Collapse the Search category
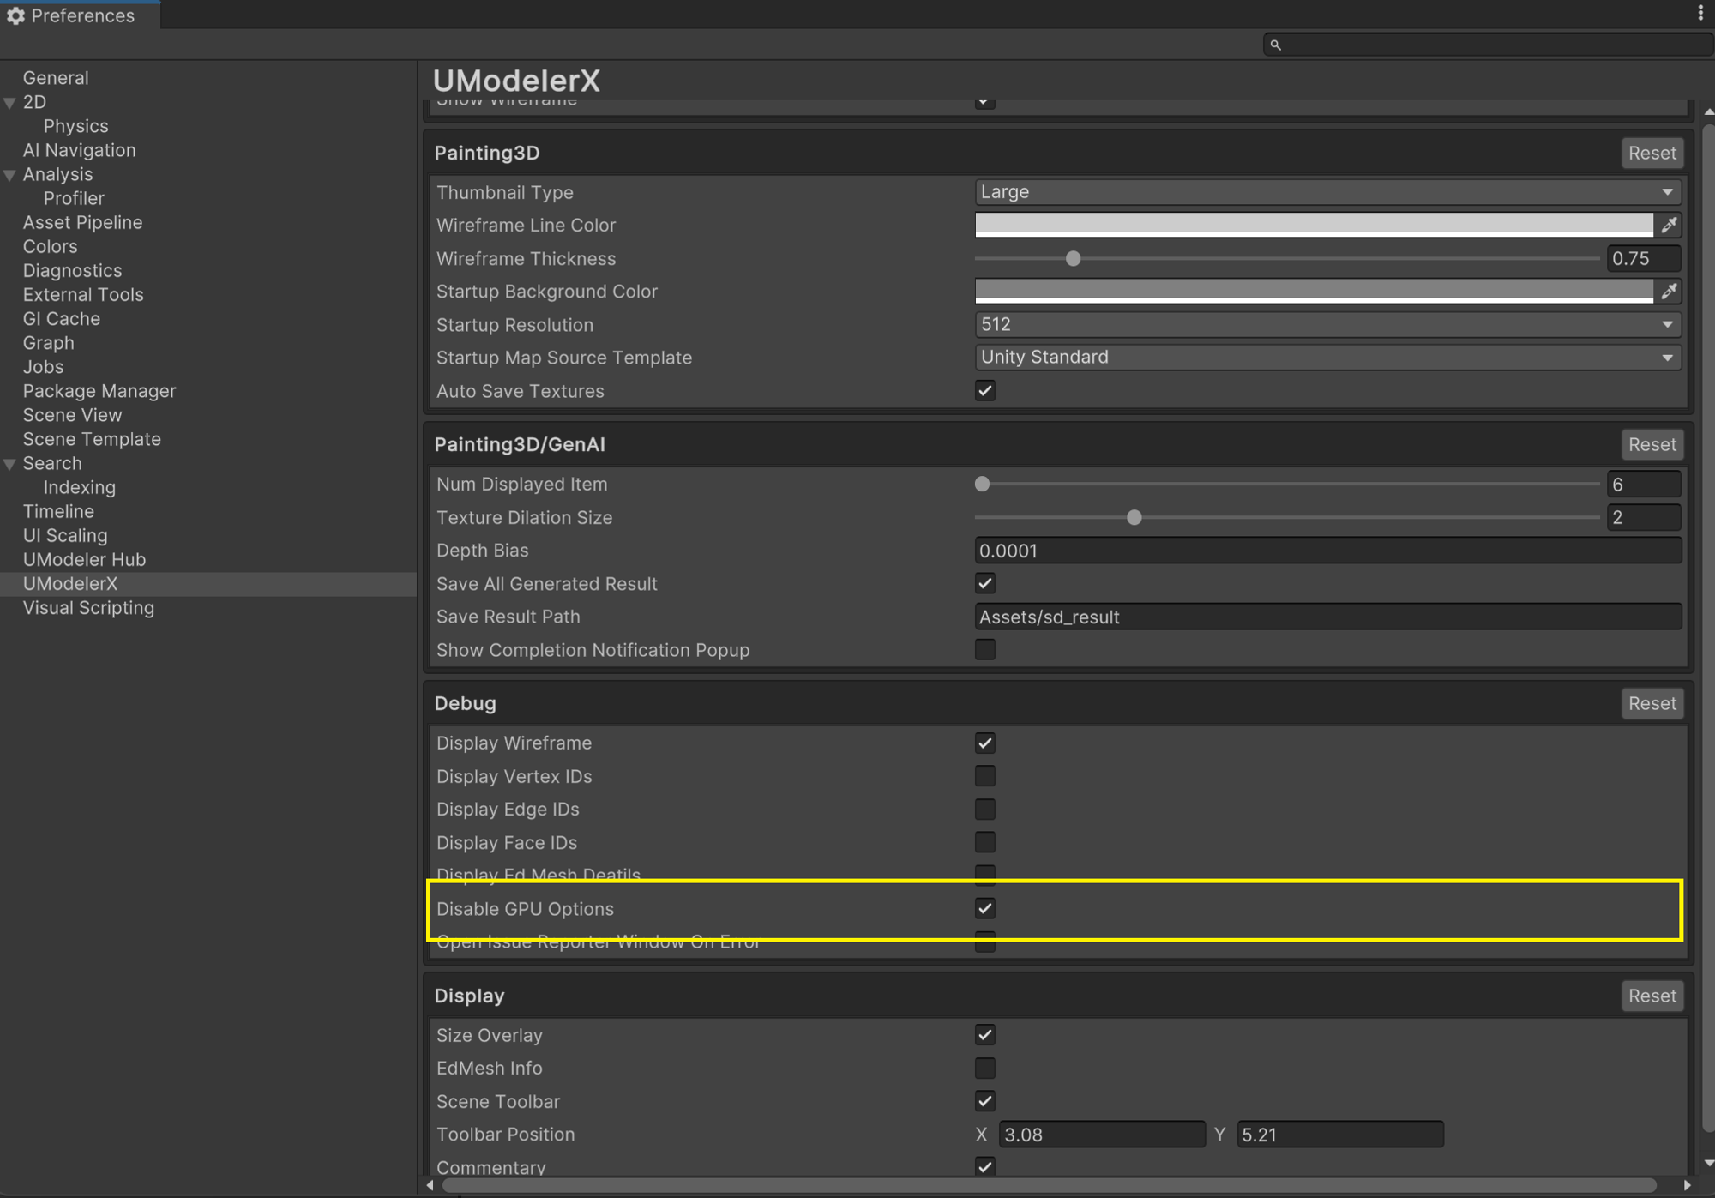This screenshot has width=1715, height=1198. pos(10,464)
